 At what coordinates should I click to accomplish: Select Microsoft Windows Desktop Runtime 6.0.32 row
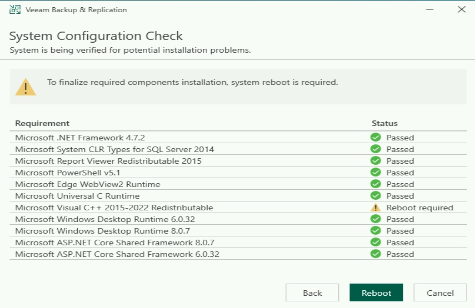point(105,219)
